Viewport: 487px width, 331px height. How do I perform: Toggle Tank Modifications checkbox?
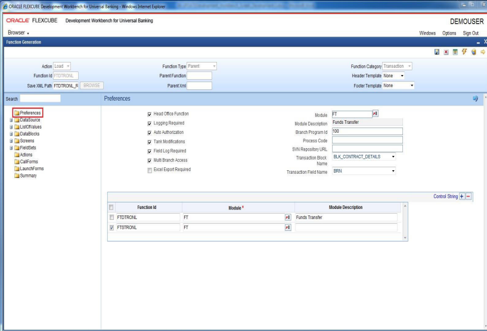(150, 142)
